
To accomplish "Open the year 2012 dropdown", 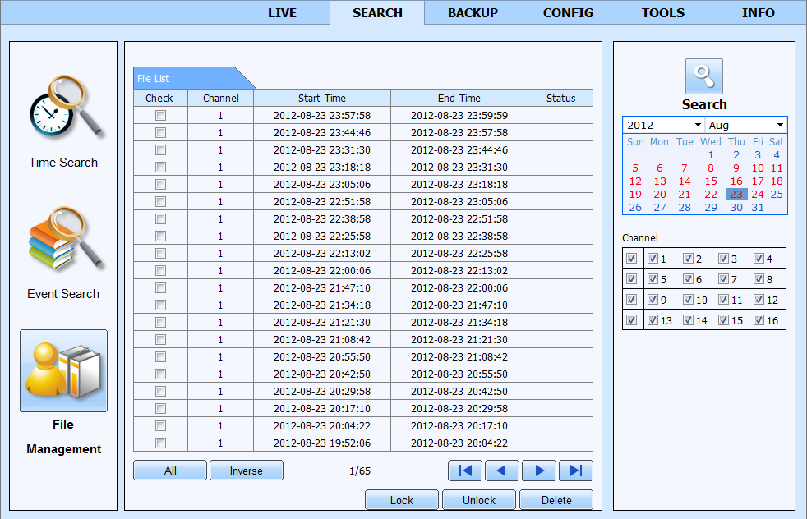I will pos(663,125).
